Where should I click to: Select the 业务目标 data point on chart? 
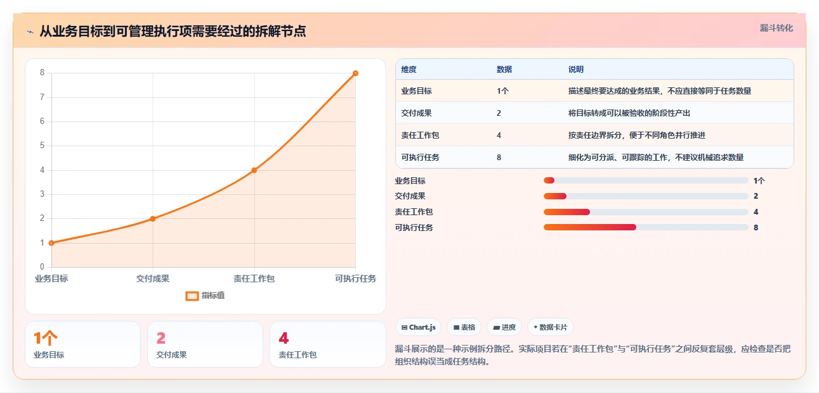tap(51, 243)
